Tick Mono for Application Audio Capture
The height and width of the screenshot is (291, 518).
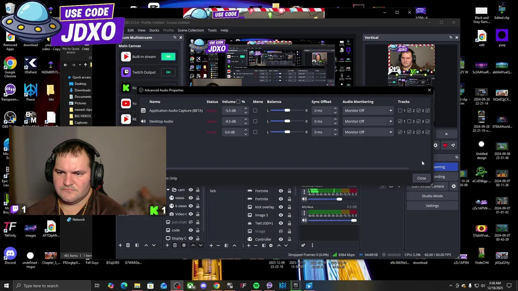click(x=255, y=111)
